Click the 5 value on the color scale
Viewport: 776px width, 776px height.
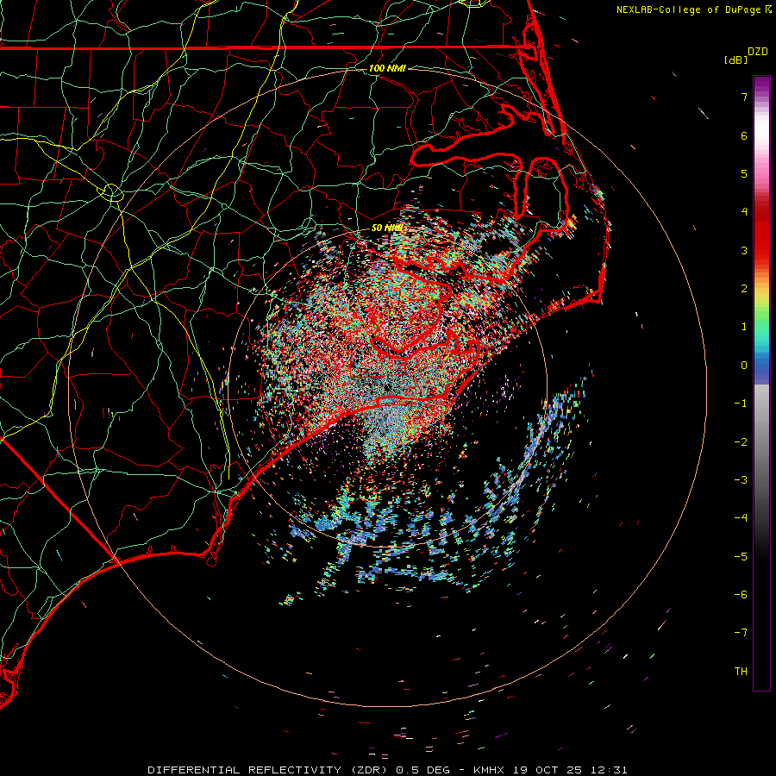[x=744, y=173]
